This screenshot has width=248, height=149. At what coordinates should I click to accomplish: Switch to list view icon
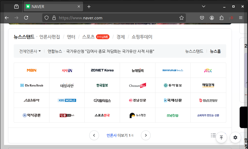coord(213,135)
